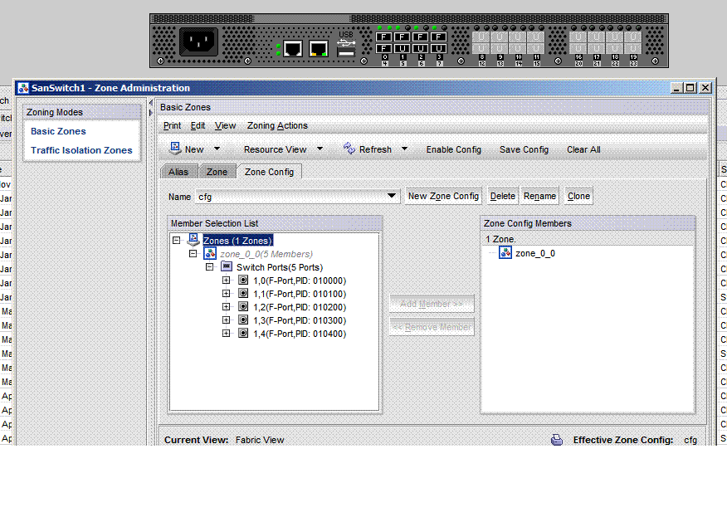The width and height of the screenshot is (727, 522).
Task: Open the Print menu
Action: pos(172,125)
